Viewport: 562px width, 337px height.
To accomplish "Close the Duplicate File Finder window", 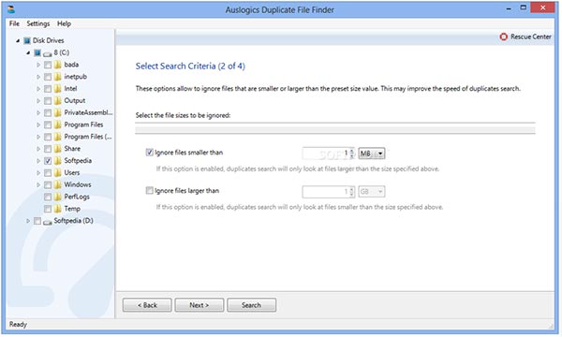I will point(542,7).
